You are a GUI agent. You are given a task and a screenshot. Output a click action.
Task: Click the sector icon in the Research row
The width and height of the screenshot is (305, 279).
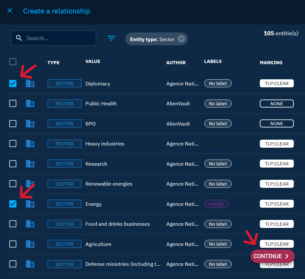pos(30,164)
